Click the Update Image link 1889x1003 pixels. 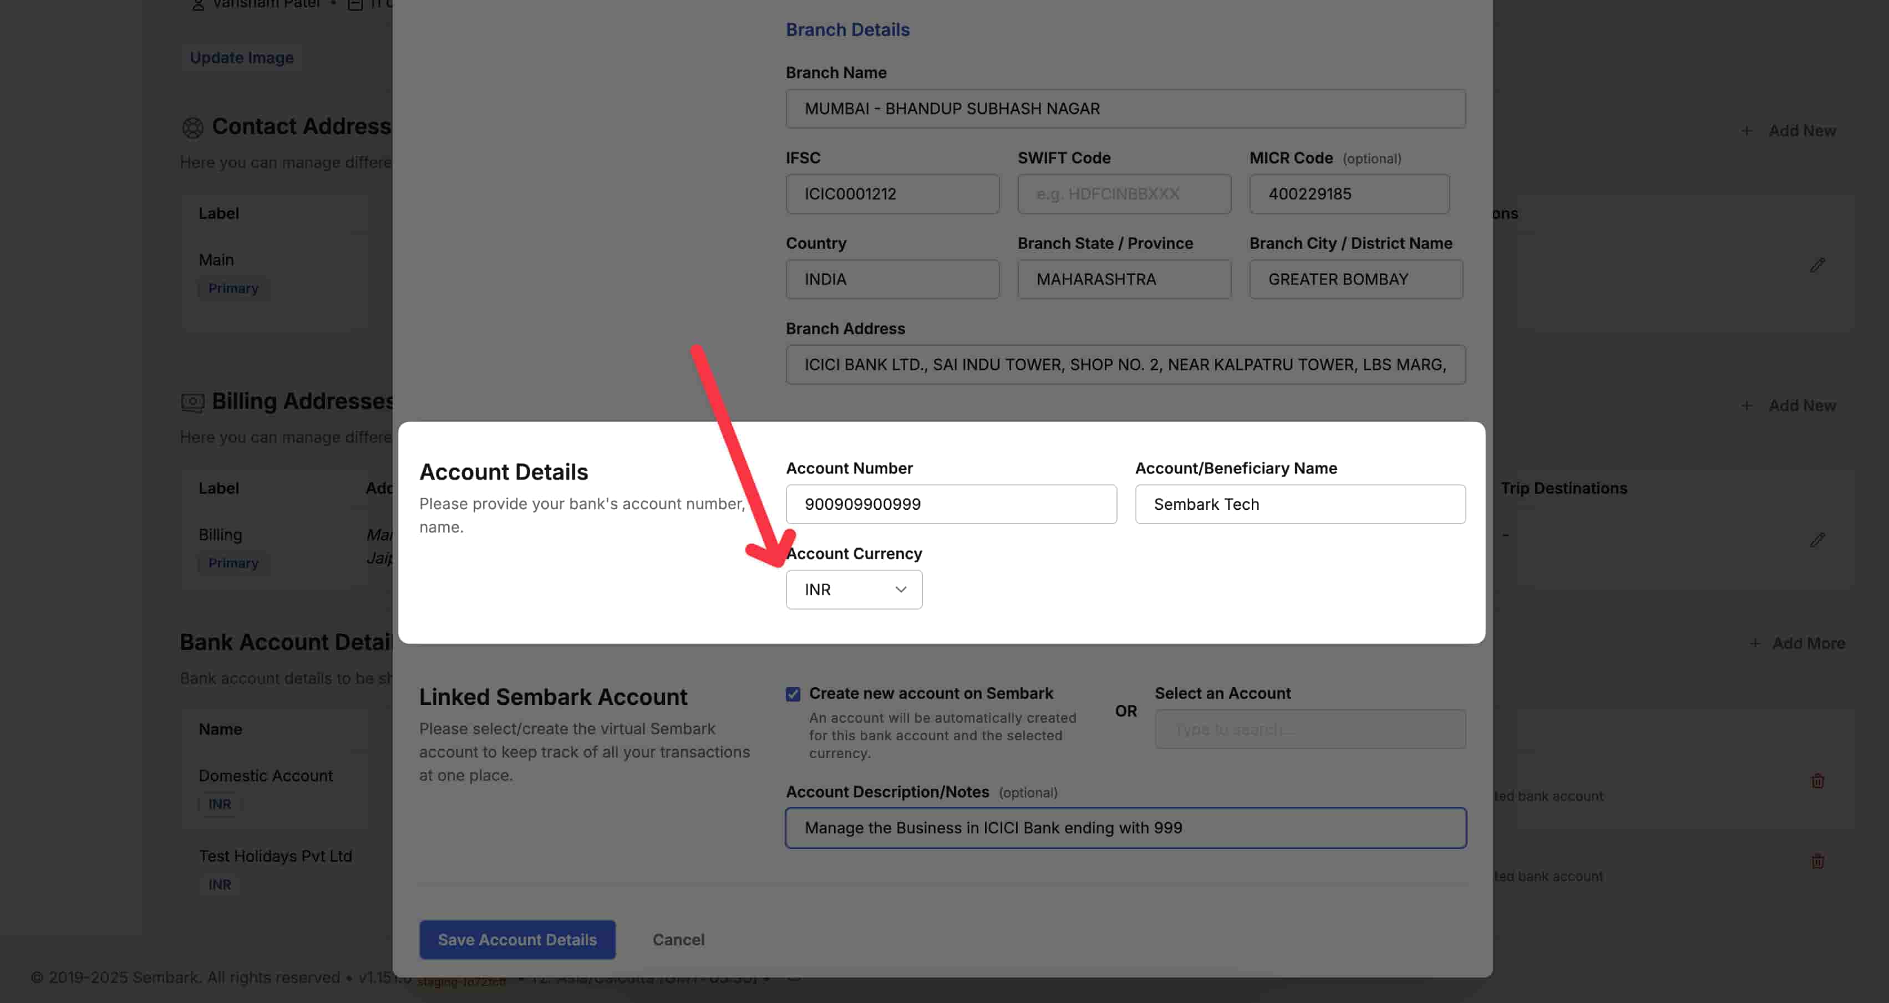coord(241,57)
